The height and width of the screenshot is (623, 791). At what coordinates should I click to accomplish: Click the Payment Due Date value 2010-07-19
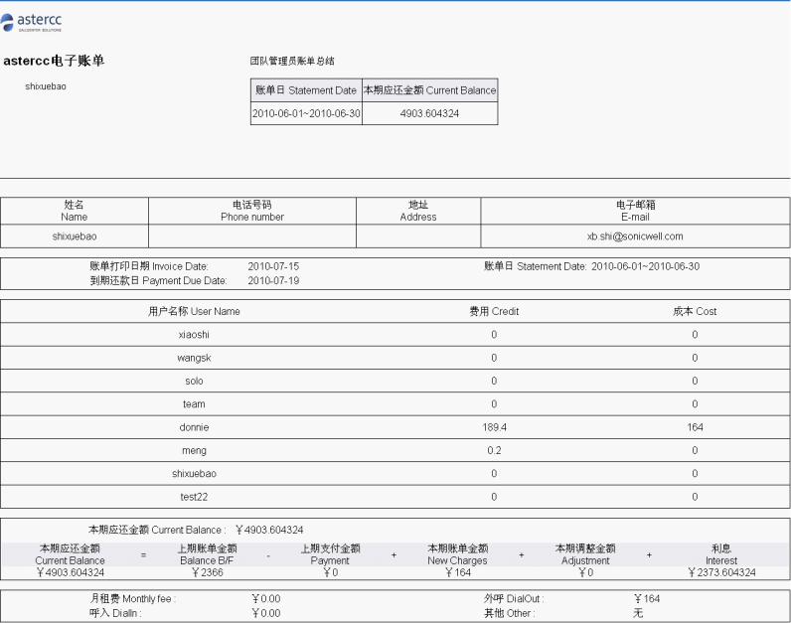tap(273, 280)
